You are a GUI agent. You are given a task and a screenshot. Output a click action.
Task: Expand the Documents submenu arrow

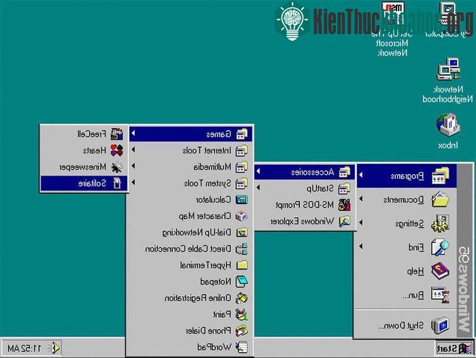pos(360,199)
